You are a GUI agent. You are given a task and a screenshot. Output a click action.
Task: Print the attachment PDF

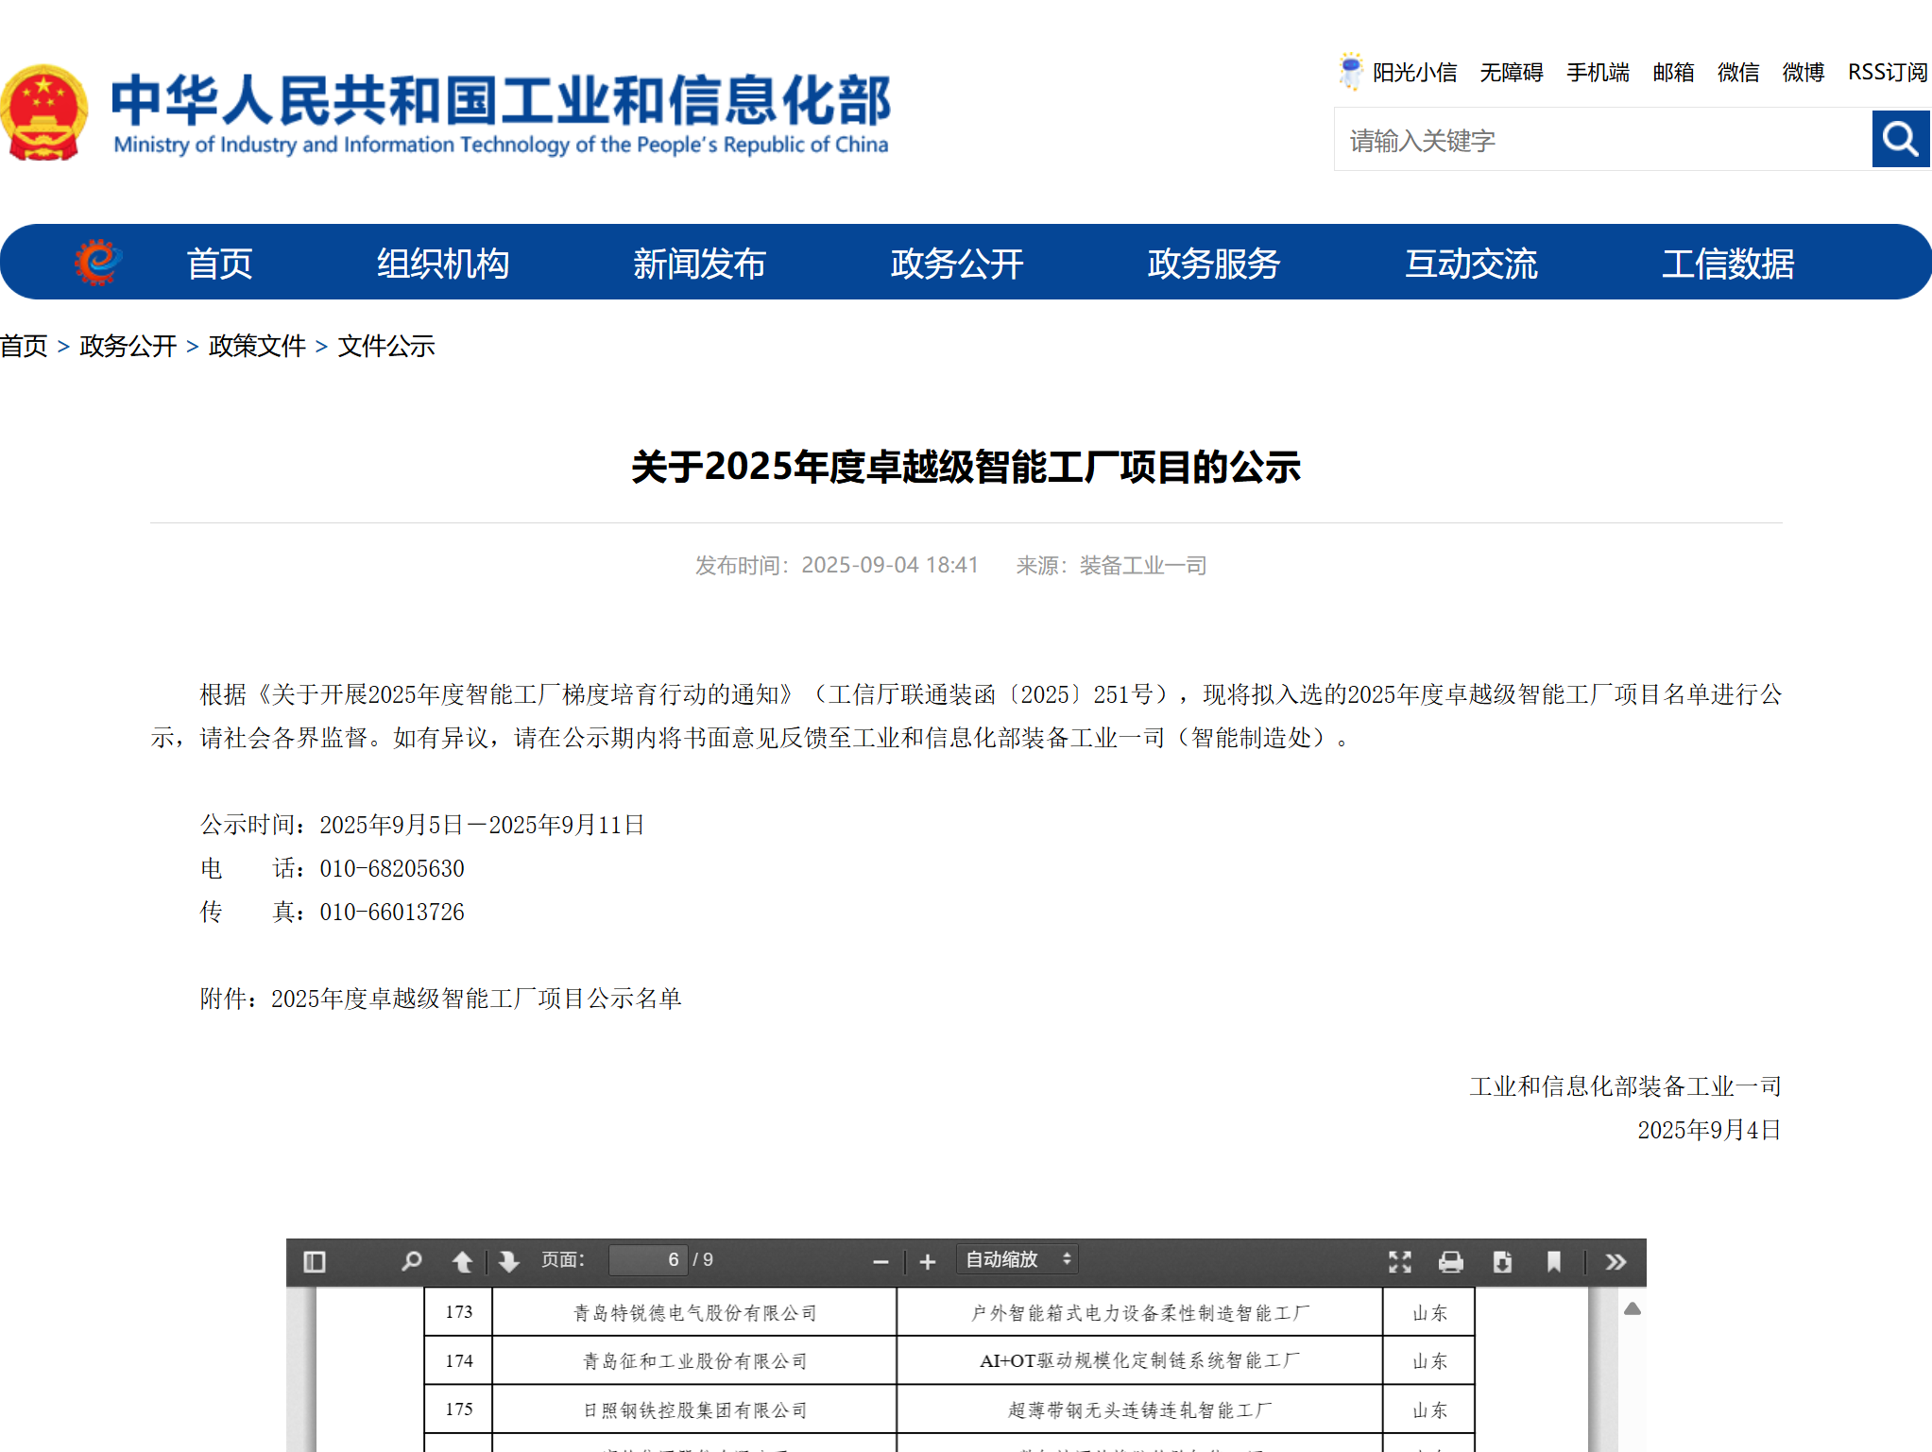click(1451, 1259)
